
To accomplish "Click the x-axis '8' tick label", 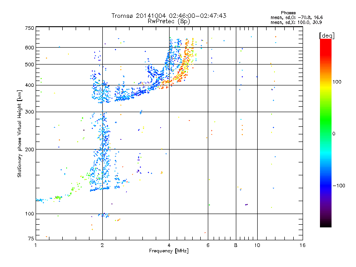I will 236,245.
